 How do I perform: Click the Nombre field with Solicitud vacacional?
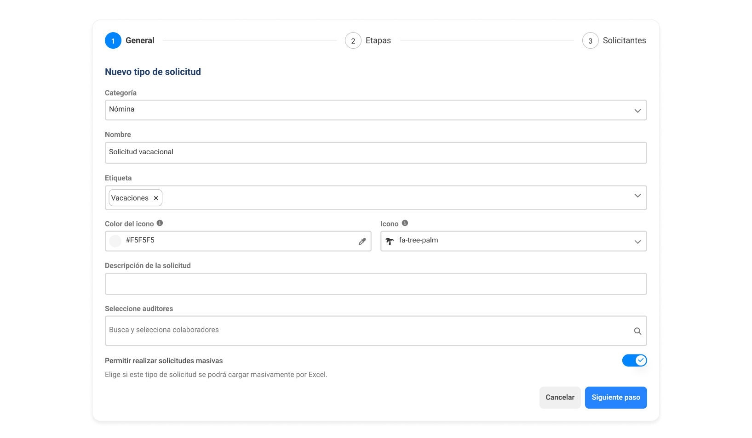click(375, 152)
